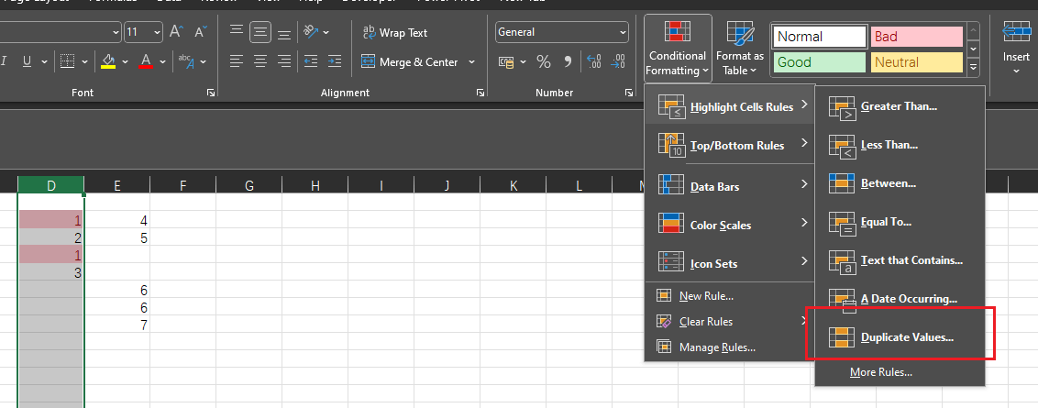Select the Less Than rule
This screenshot has height=408, width=1038.
click(900, 144)
